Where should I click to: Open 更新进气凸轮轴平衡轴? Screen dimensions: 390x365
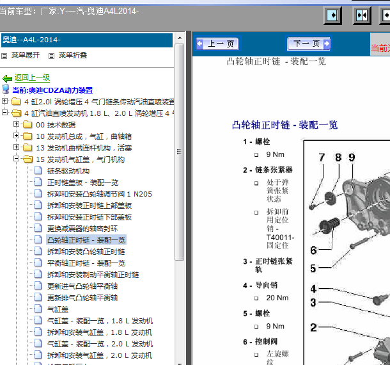(x=82, y=286)
